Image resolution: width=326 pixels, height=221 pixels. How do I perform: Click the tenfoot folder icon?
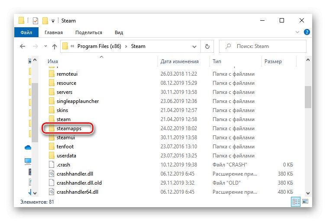pyautogui.click(x=52, y=147)
